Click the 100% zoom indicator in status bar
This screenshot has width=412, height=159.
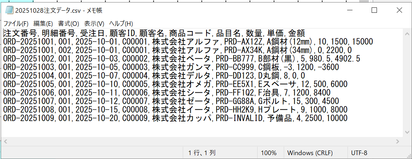click(269, 153)
